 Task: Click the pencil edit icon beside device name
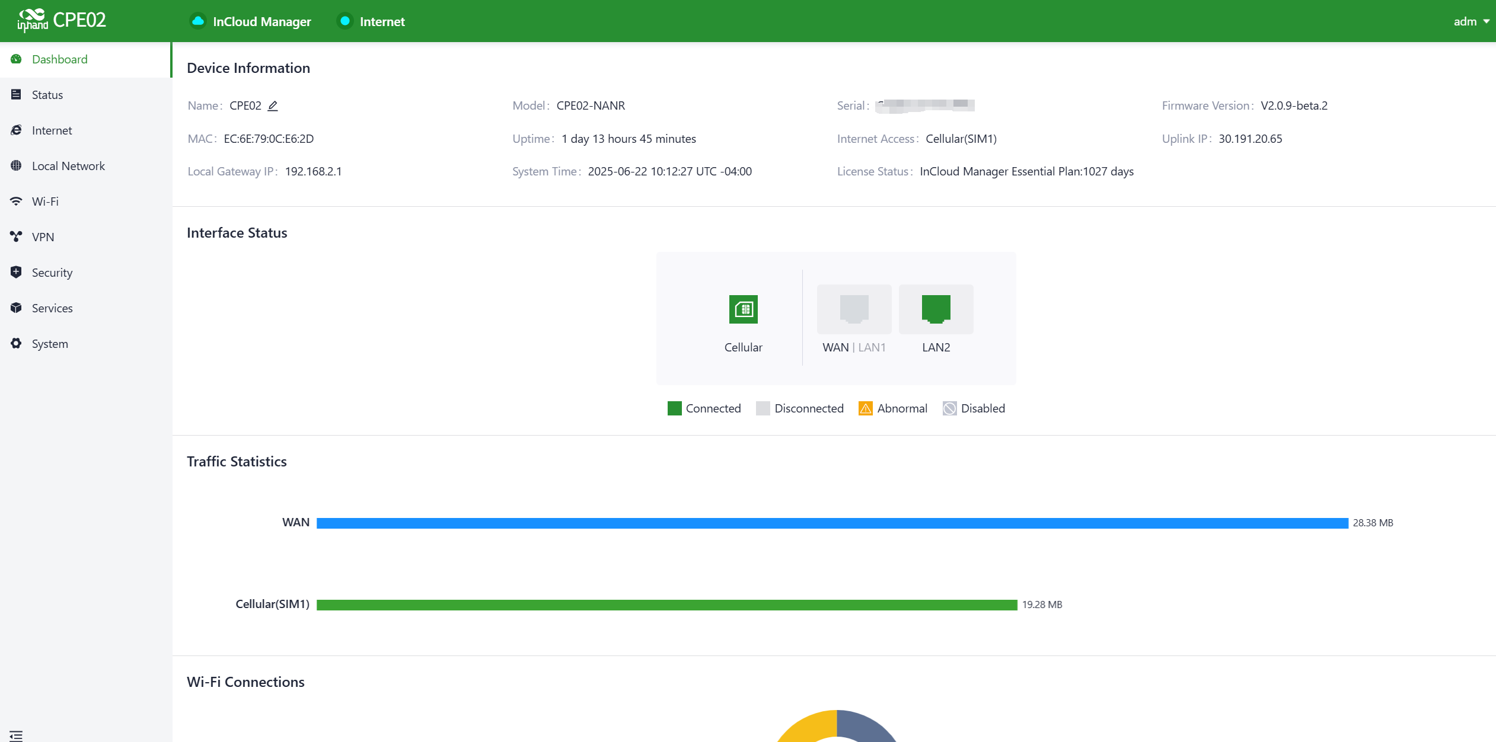click(x=273, y=106)
